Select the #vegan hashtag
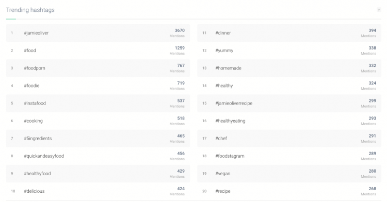This screenshot has height=202, width=387. [222, 174]
